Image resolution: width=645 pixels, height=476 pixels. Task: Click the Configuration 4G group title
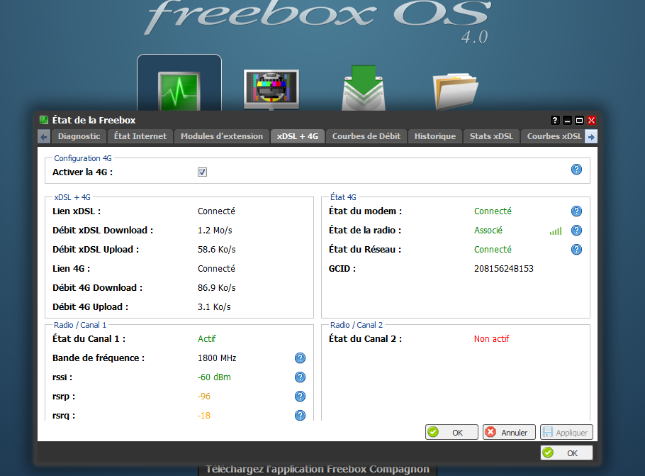[83, 158]
